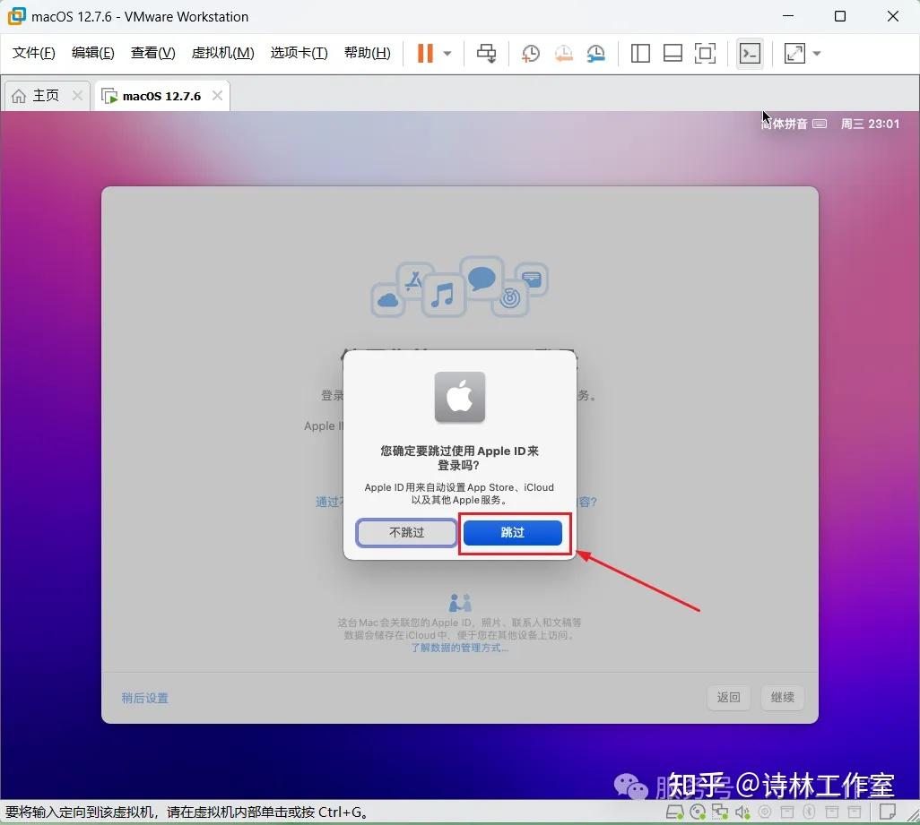920x825 pixels.
Task: Take a snapshot with the clock-plus icon
Action: pyautogui.click(x=531, y=54)
